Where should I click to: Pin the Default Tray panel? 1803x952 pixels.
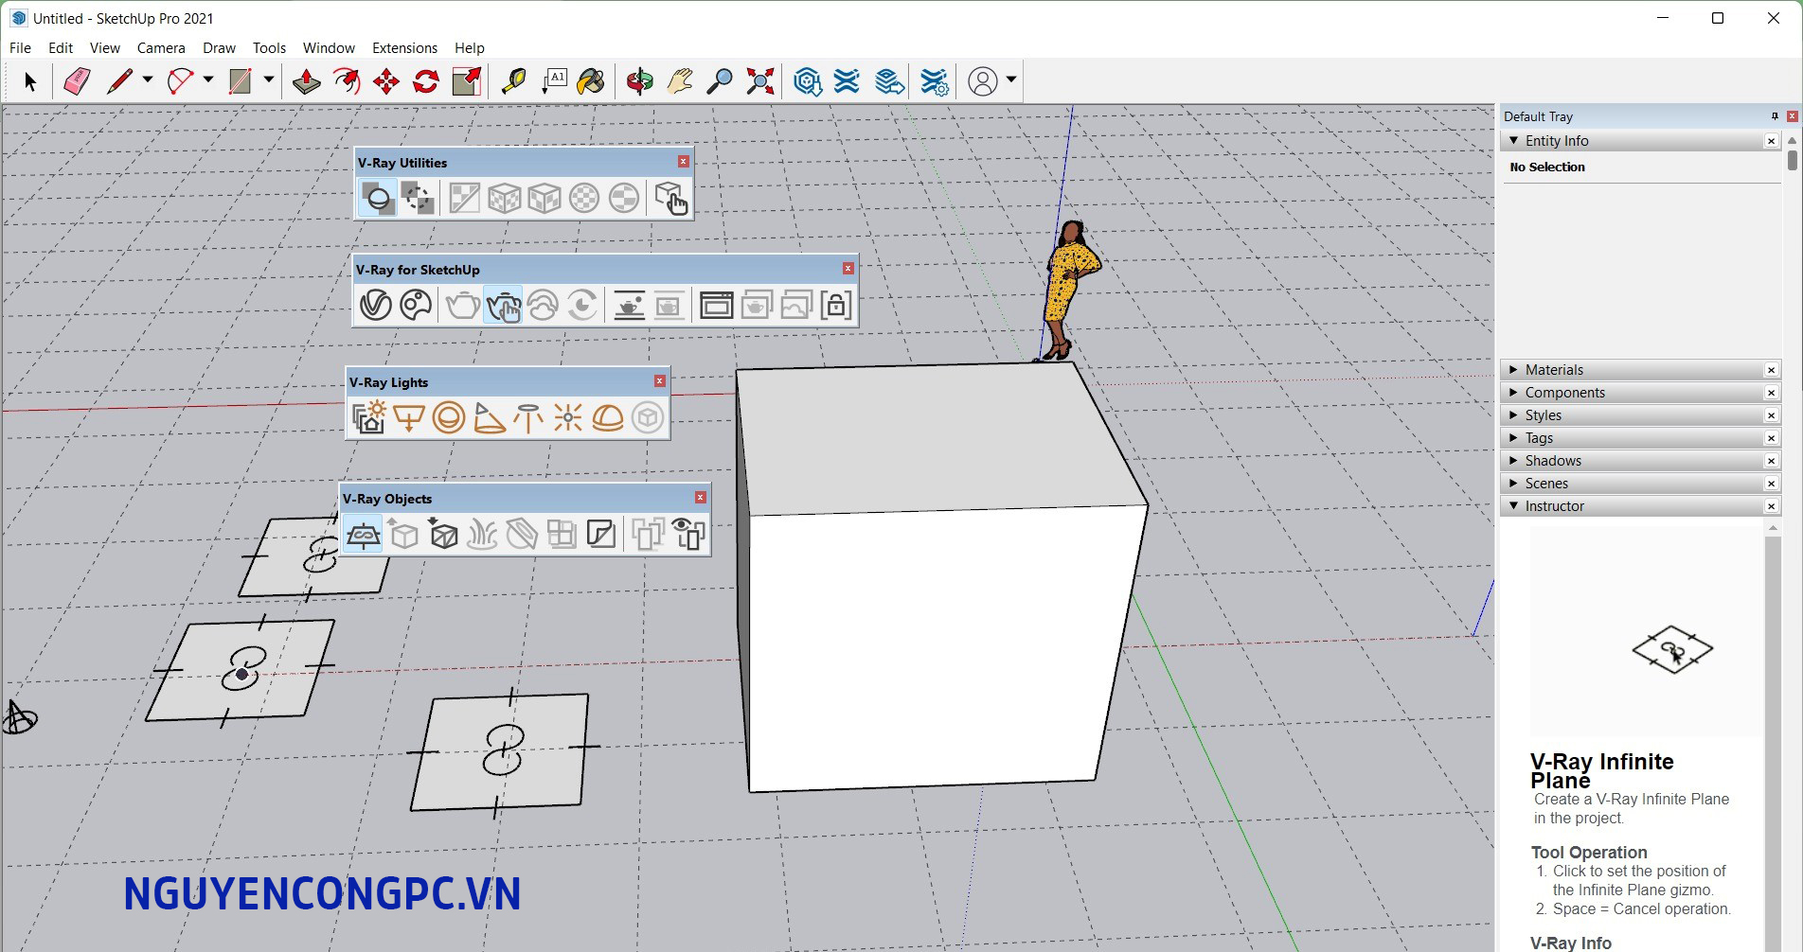pos(1774,116)
